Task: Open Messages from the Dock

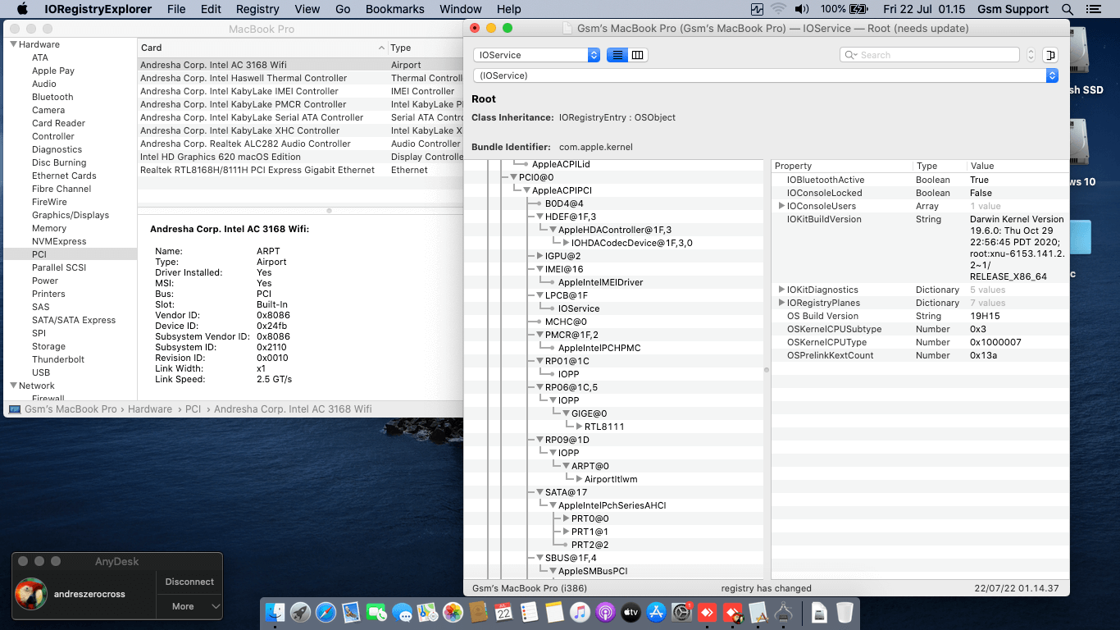Action: click(402, 612)
